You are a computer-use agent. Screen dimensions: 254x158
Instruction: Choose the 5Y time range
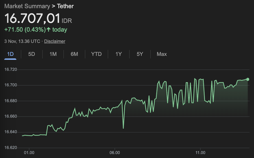(x=140, y=54)
